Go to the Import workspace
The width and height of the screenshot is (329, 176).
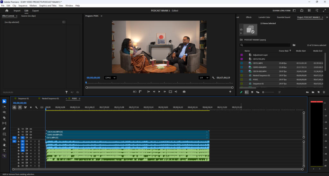tap(17, 11)
